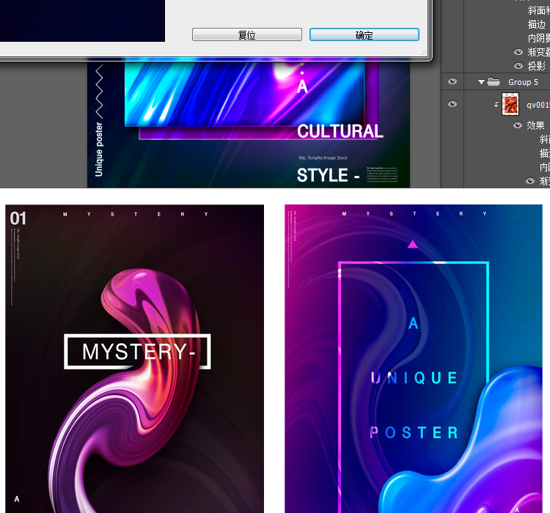
Task: Select the red qv001 layer thumbnail
Action: 510,104
